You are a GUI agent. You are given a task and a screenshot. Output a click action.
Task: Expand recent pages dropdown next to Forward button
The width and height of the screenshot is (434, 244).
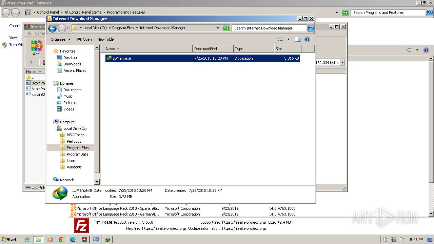[68, 28]
